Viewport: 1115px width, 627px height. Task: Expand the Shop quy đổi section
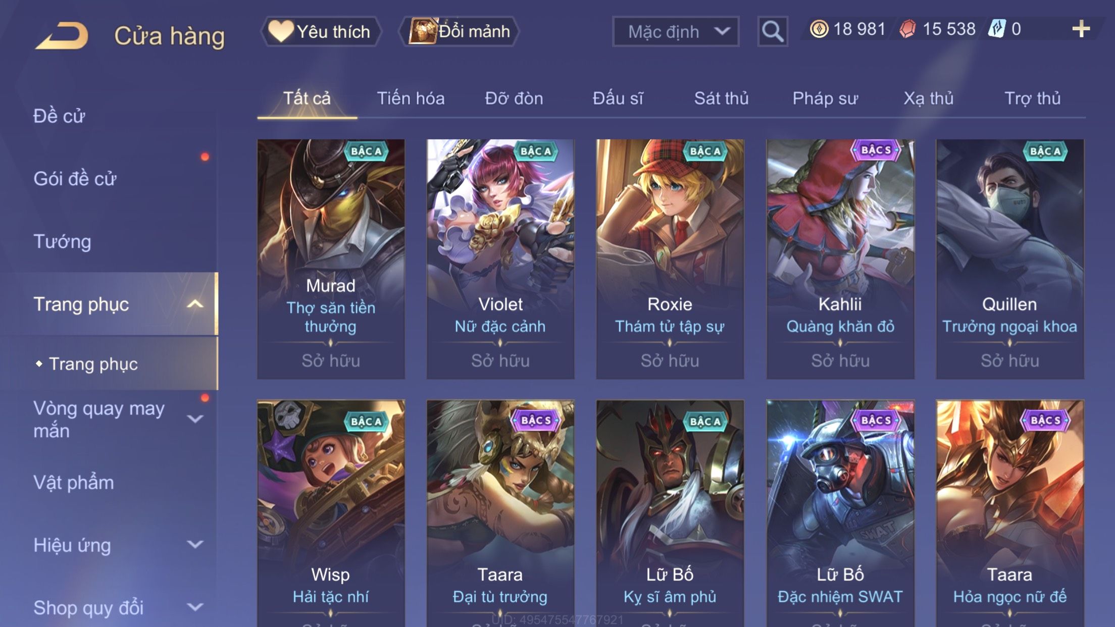(x=195, y=607)
